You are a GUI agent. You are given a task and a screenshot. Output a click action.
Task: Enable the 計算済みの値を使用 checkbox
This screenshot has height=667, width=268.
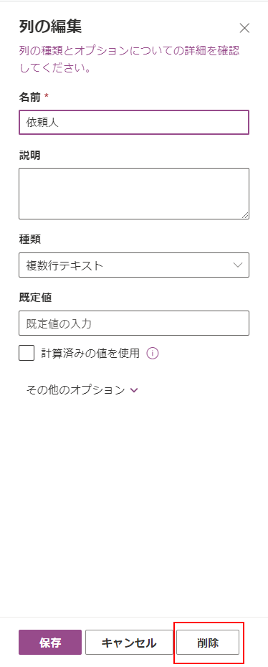[27, 353]
